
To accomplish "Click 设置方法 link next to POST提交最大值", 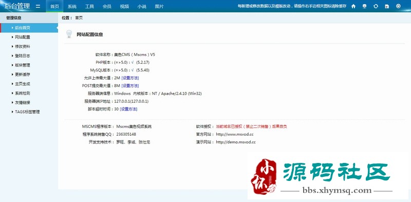I will 130,86.
